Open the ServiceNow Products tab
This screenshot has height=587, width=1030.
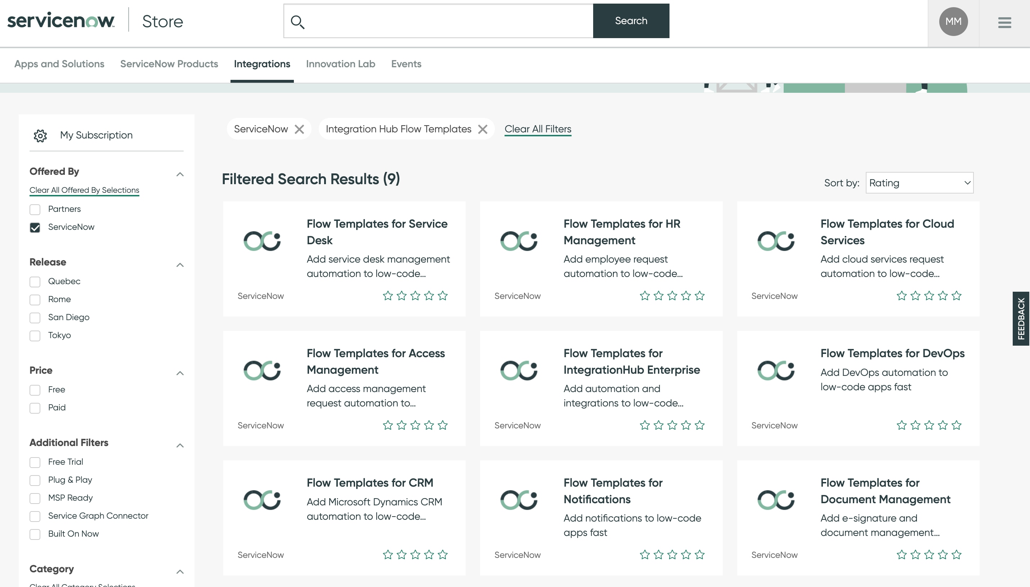click(x=169, y=64)
